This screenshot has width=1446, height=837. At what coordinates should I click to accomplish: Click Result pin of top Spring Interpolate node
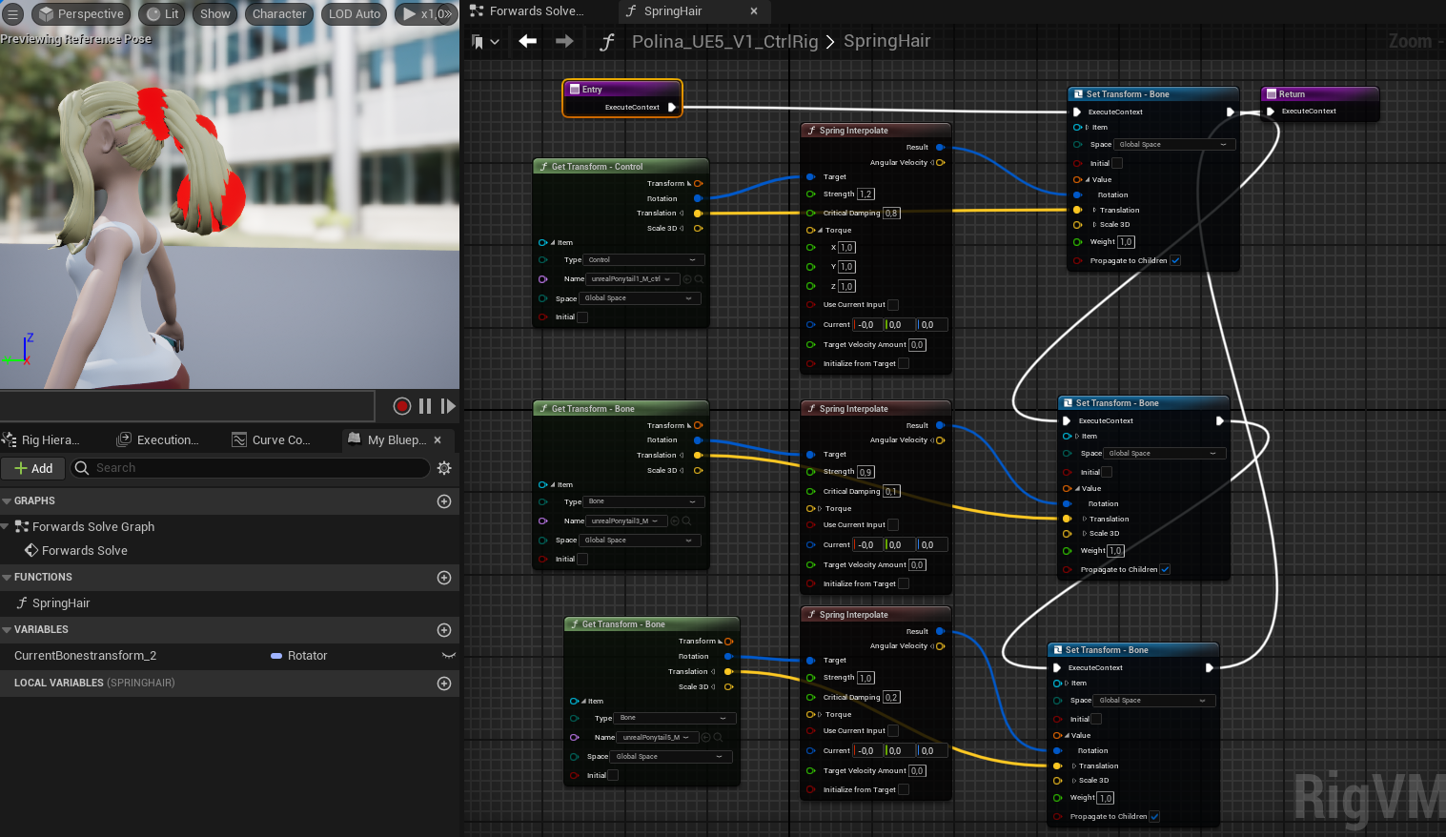coord(940,147)
